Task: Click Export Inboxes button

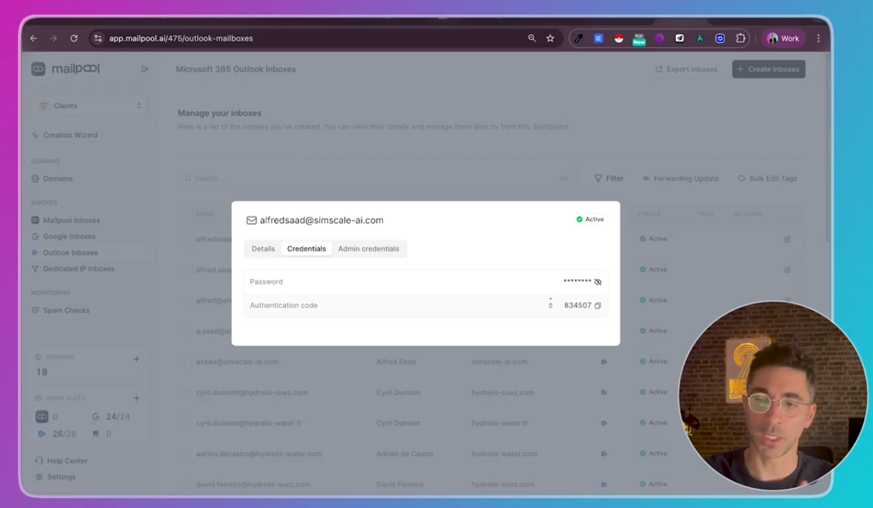Action: coord(686,69)
